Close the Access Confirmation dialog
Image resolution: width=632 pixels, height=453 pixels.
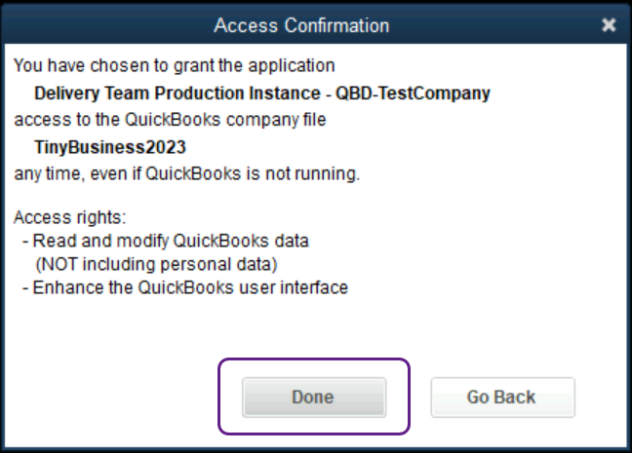[609, 25]
